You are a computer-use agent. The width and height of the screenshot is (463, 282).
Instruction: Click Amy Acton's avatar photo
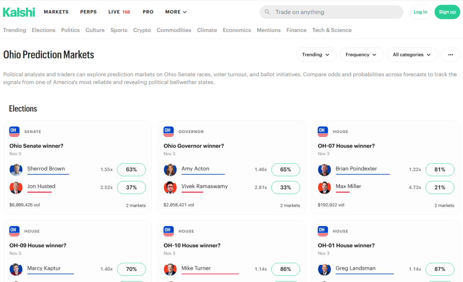[x=170, y=170]
